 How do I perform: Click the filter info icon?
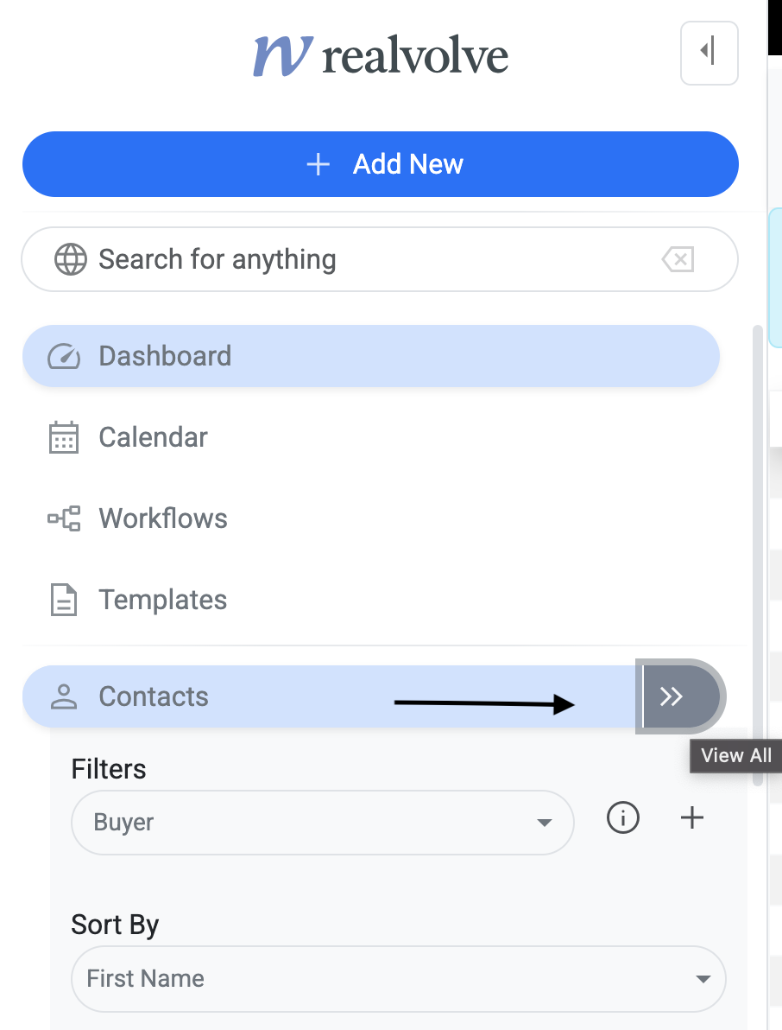tap(623, 817)
